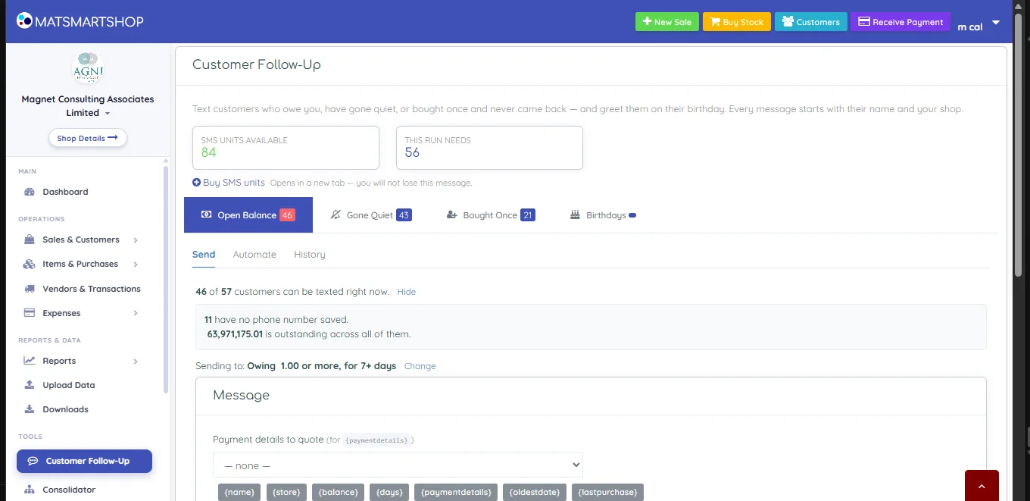Click the sidebar vertical scrollbar

coord(166,279)
